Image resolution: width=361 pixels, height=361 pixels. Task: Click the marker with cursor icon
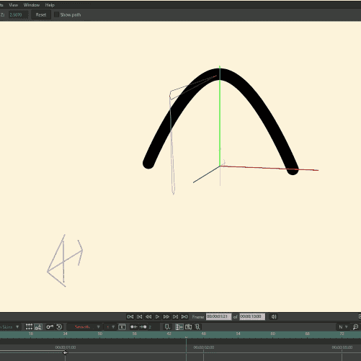197,327
